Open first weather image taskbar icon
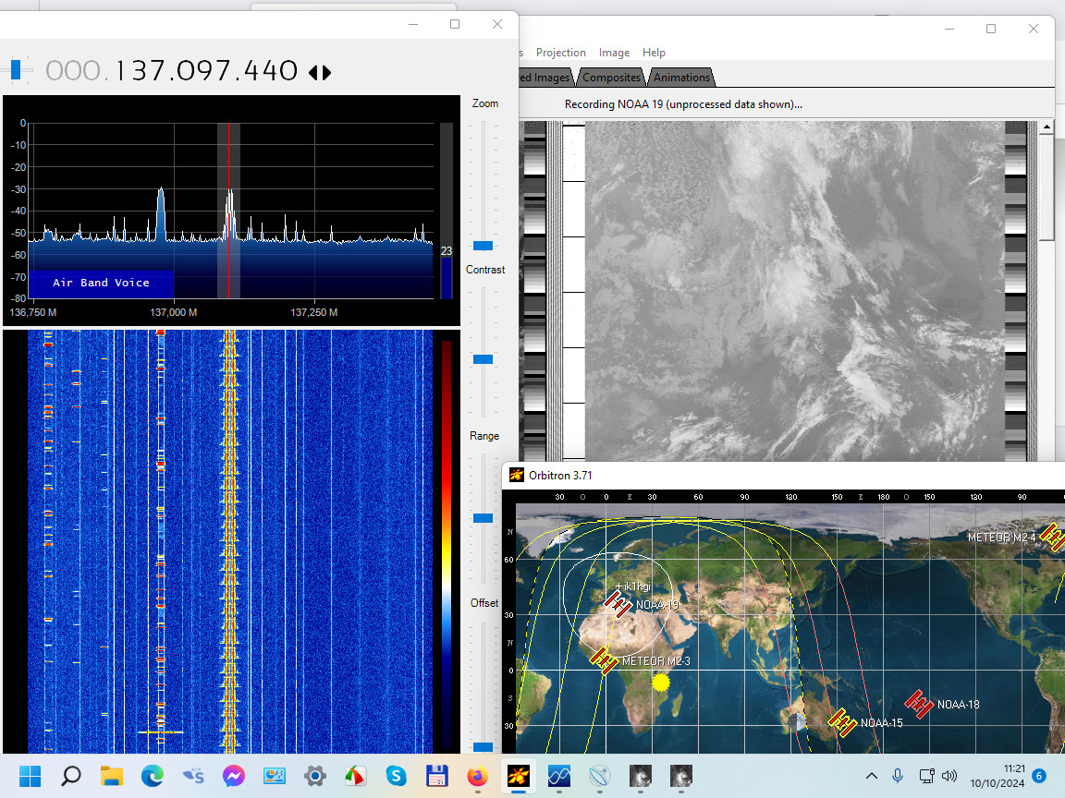Image resolution: width=1065 pixels, height=798 pixels. tap(641, 776)
